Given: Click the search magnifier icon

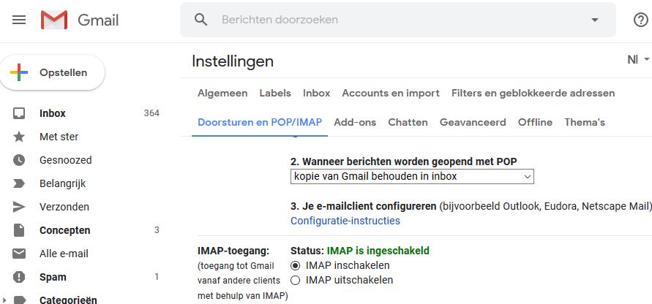Looking at the screenshot, I should pyautogui.click(x=201, y=20).
